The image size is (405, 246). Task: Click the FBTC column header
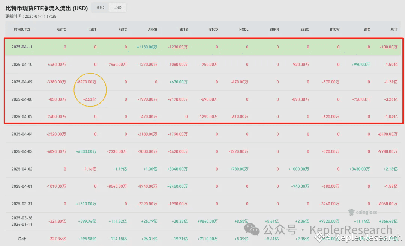[x=123, y=30]
